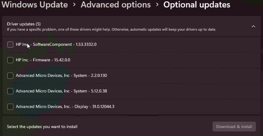Click the AMD System 2.2.0.130 label text
The height and width of the screenshot is (136, 263).
point(61,75)
